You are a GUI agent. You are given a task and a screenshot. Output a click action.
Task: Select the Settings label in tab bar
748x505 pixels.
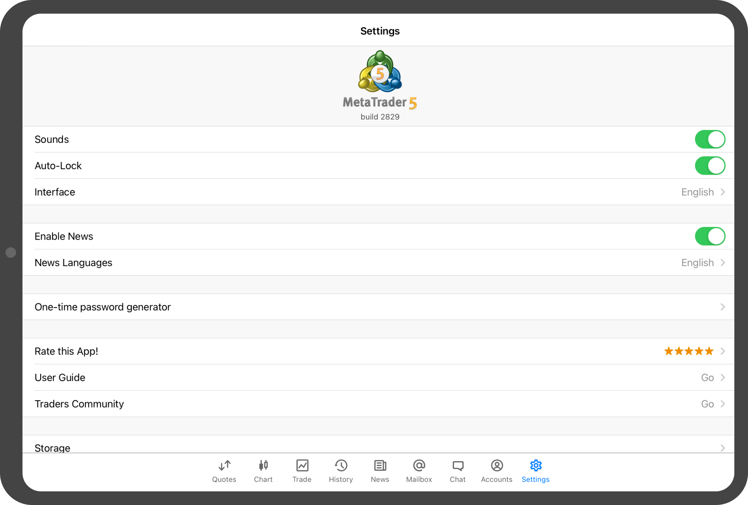[535, 480]
